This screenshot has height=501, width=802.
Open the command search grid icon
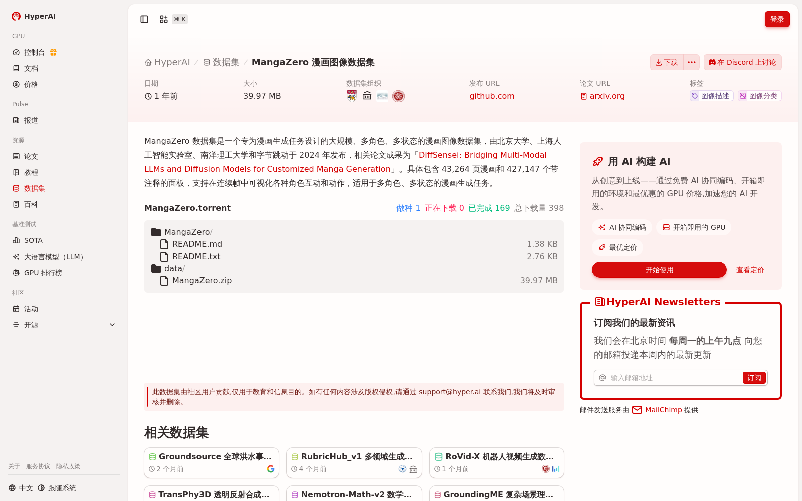[164, 19]
